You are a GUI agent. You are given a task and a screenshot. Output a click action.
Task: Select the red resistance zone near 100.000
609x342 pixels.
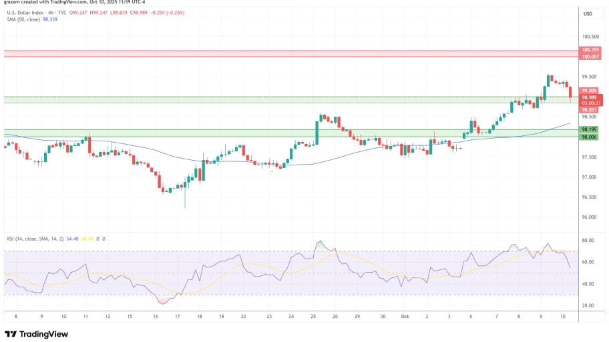pyautogui.click(x=287, y=53)
